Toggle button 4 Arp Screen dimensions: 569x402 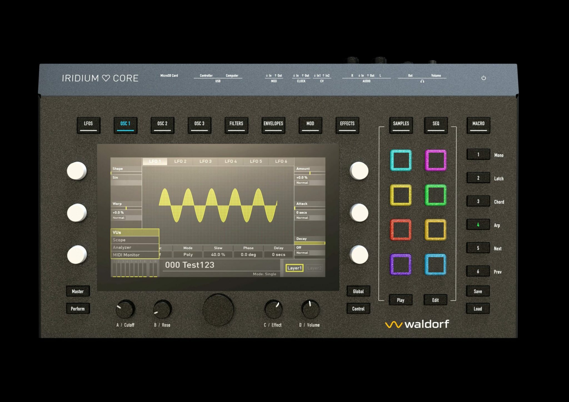pos(478,224)
